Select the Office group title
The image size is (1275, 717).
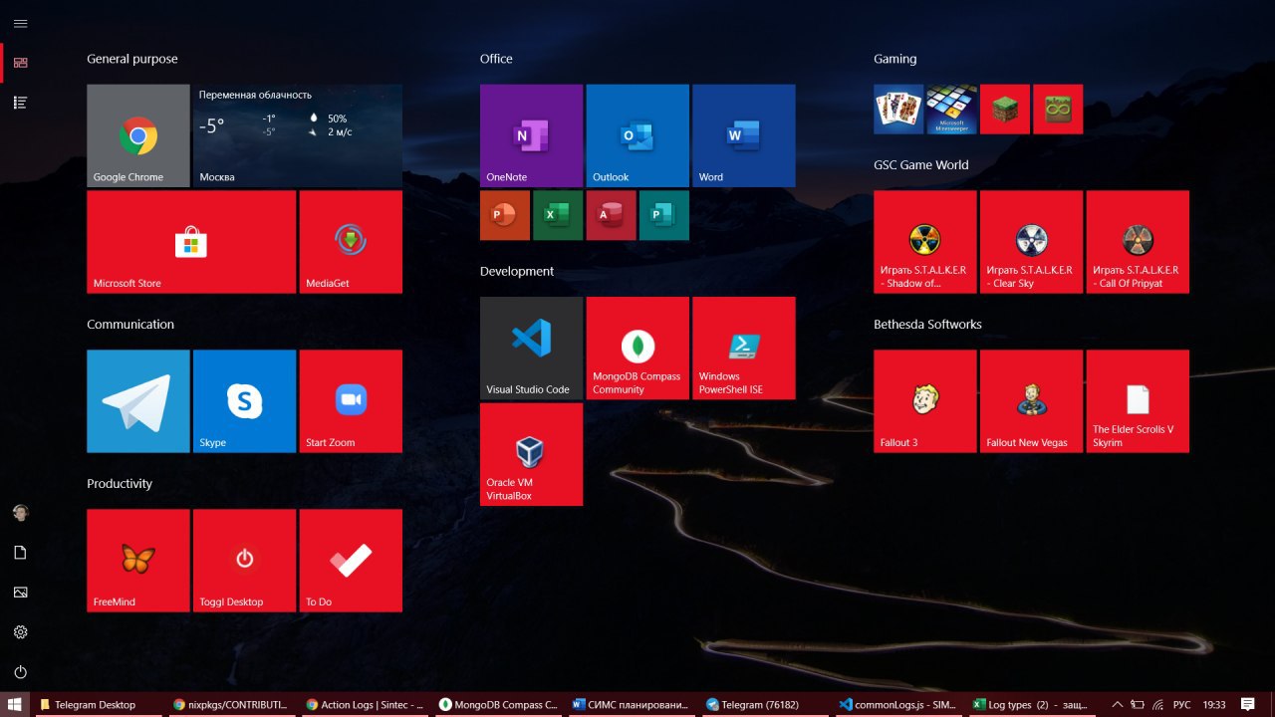(x=496, y=59)
